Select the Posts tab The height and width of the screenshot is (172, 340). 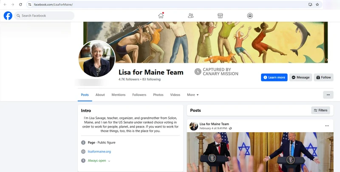pos(85,94)
